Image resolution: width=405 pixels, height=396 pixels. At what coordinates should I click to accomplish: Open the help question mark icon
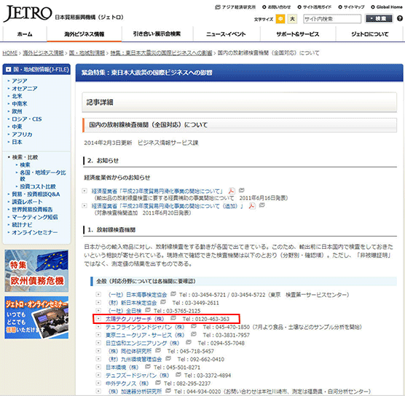coord(400,19)
